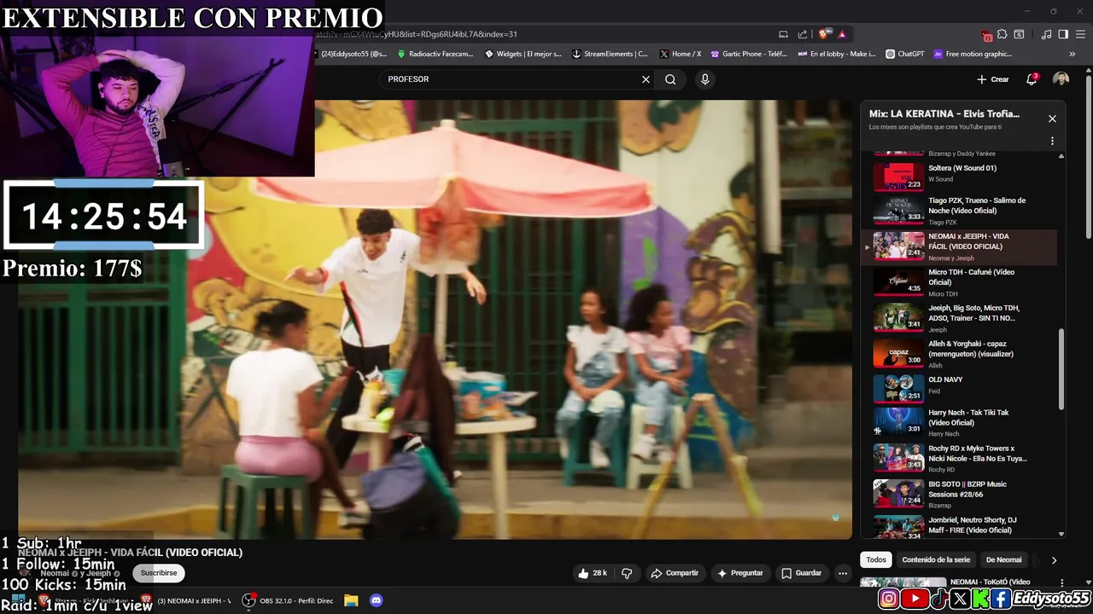This screenshot has height=614, width=1093.
Task: Click the Preguntar button
Action: tap(739, 573)
